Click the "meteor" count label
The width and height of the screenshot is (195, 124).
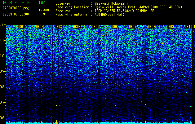[x=44, y=10]
